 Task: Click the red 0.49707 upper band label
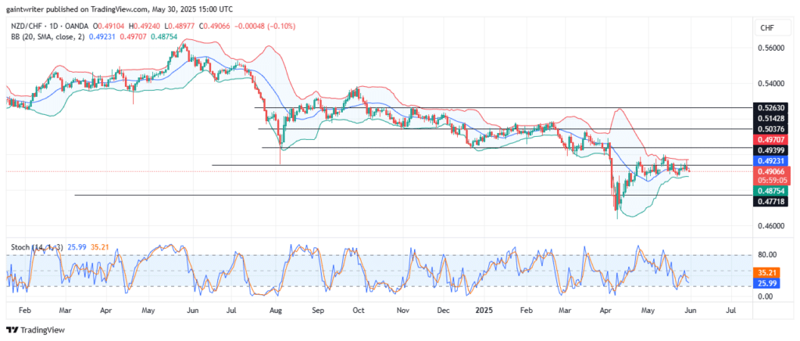770,139
